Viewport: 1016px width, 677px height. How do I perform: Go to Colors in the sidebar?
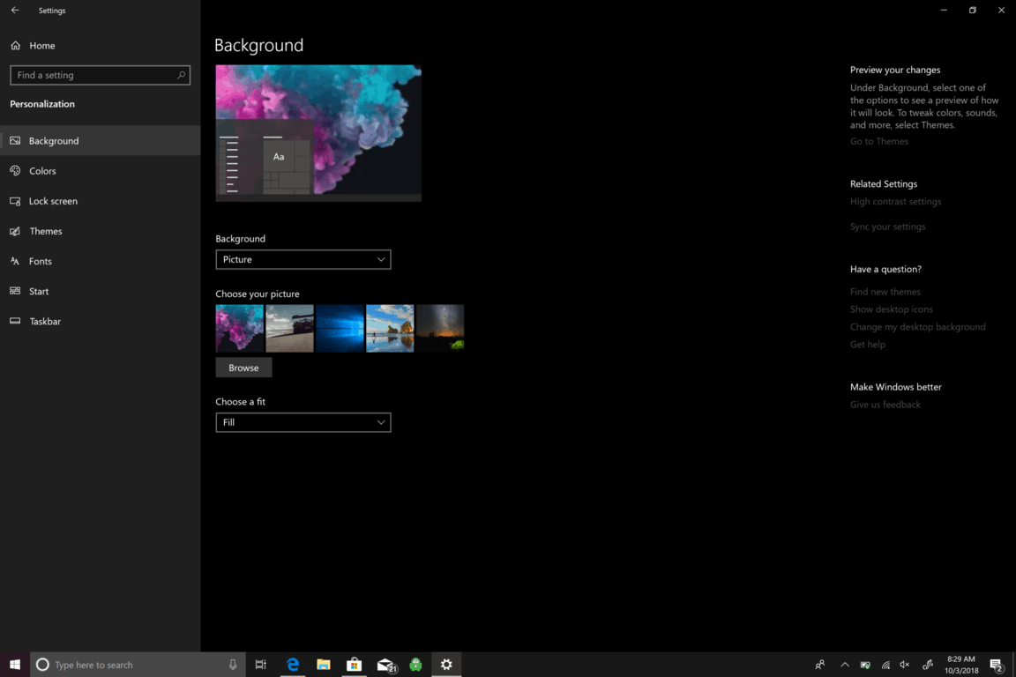pyautogui.click(x=42, y=171)
